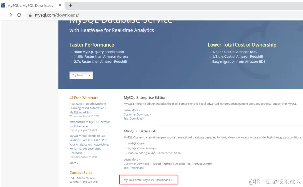
Task: Select the MySQL Downloads browser tab
Action: (32, 6)
